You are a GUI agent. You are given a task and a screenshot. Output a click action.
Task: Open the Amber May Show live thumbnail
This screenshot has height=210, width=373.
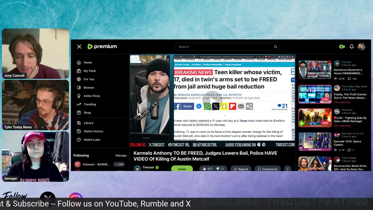pyautogui.click(x=315, y=94)
